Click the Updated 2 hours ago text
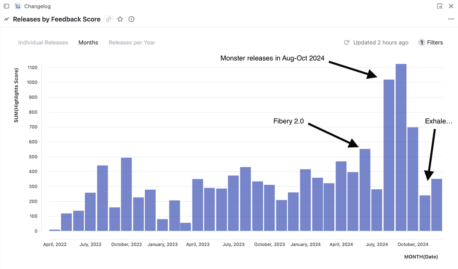The width and height of the screenshot is (458, 269). tap(380, 42)
